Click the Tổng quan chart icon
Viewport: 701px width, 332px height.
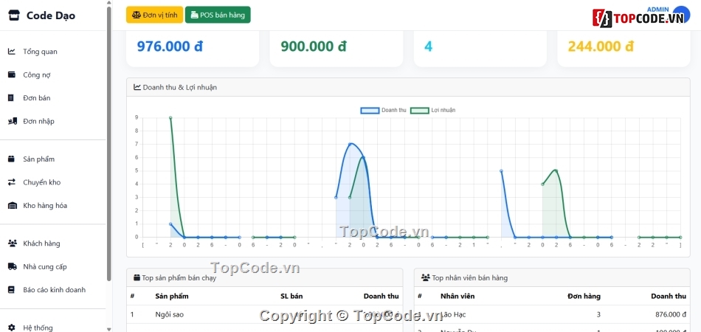tap(12, 52)
